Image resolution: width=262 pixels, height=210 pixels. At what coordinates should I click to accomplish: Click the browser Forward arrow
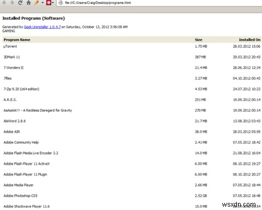coord(12,3)
